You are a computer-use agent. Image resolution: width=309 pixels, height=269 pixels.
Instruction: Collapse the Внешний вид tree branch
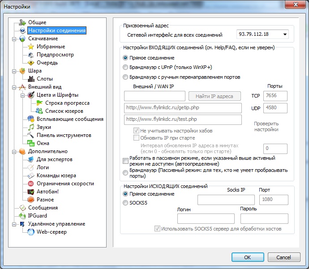(15, 87)
